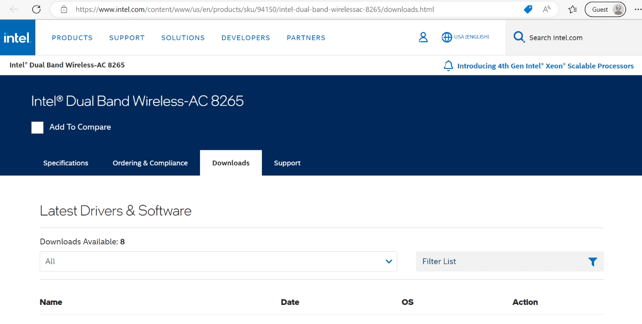Click the Latest Drivers & Software heading

click(116, 211)
